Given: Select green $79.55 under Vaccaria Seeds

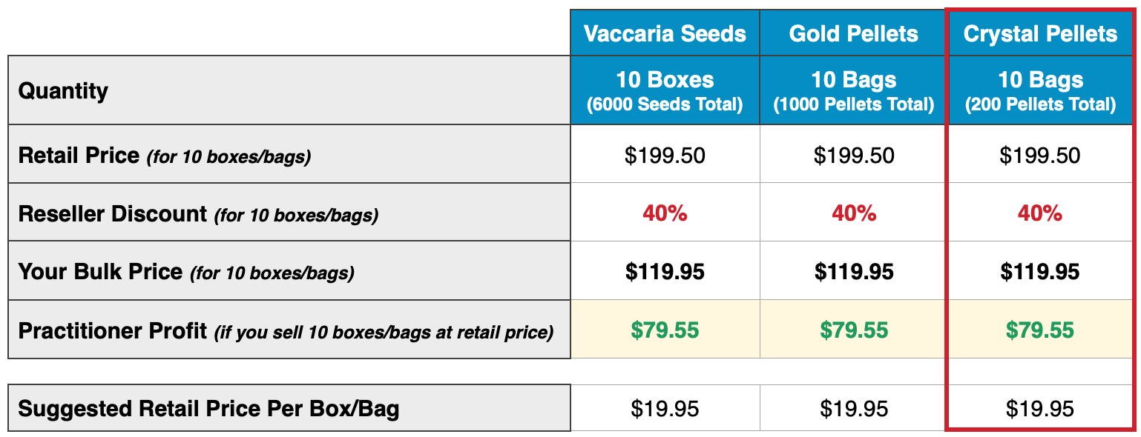Looking at the screenshot, I should point(665,330).
